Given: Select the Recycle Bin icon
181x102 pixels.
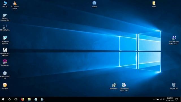Looking at the screenshot, I should (174, 86).
